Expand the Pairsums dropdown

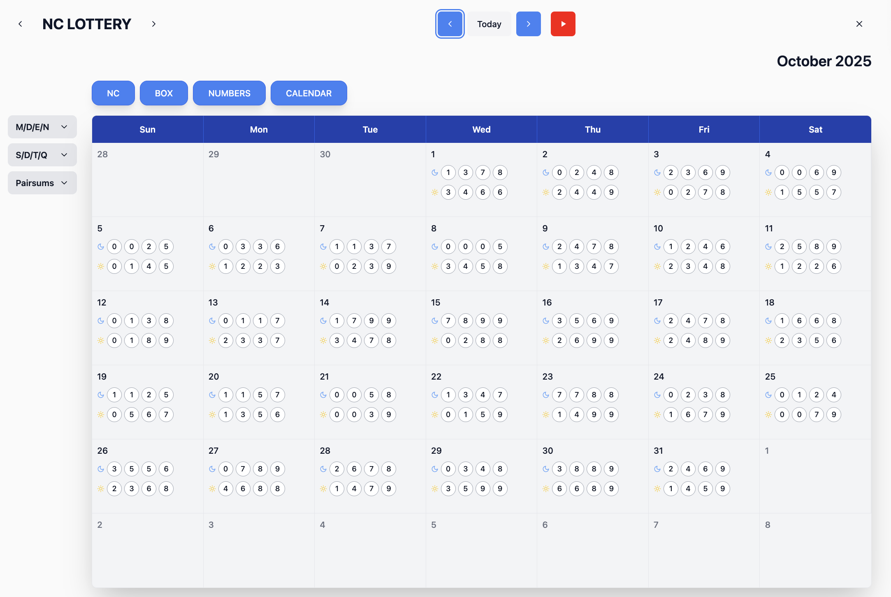pos(42,183)
